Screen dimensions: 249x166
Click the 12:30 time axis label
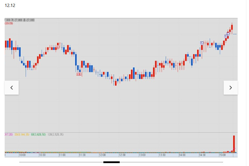click(x=122, y=155)
